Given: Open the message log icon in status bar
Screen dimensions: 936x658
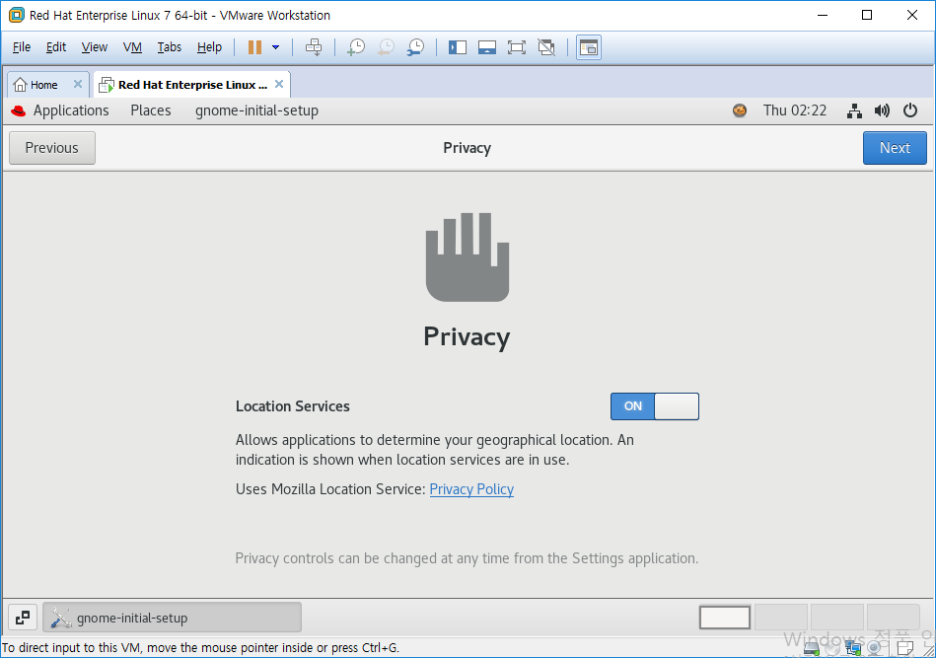Looking at the screenshot, I should [x=905, y=647].
